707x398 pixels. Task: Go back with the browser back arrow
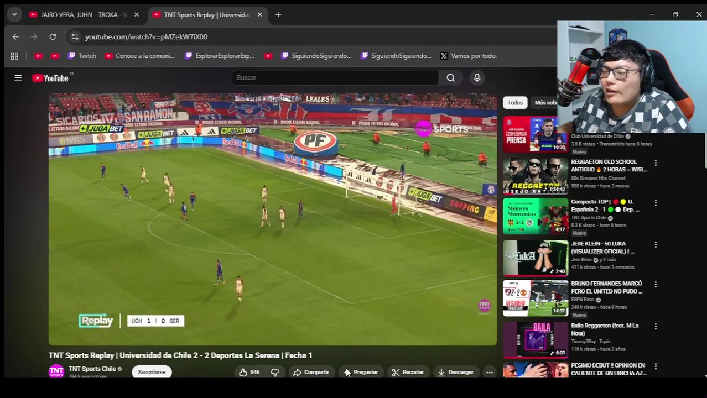point(15,36)
